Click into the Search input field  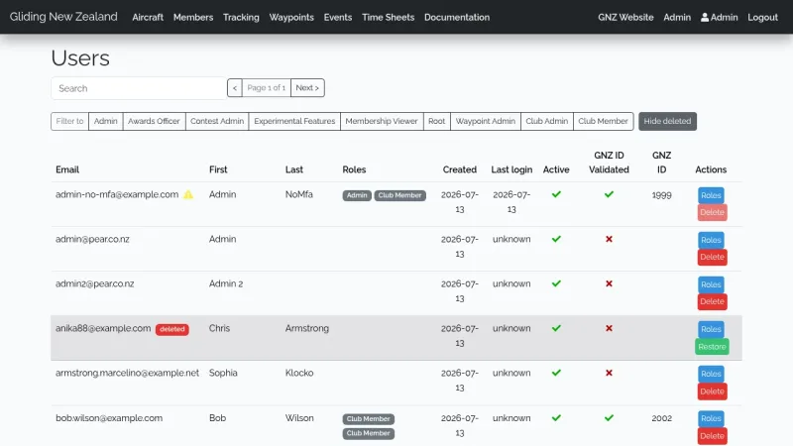click(139, 88)
